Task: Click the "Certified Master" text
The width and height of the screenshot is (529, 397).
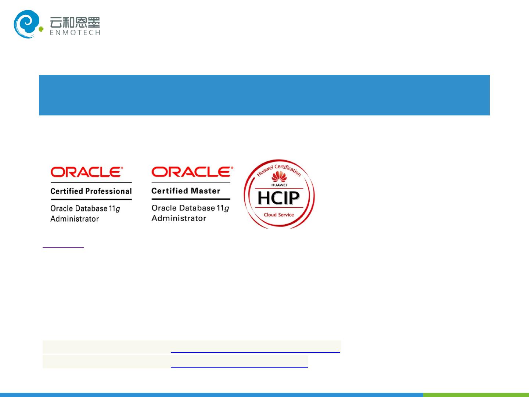Action: (x=186, y=191)
